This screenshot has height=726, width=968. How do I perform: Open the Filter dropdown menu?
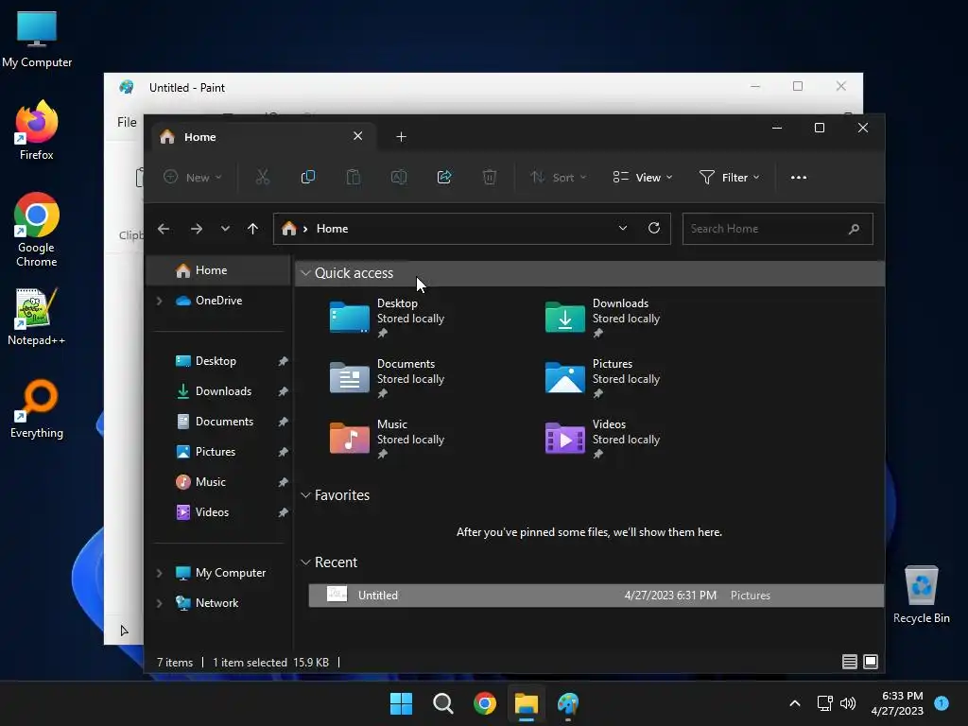point(729,177)
